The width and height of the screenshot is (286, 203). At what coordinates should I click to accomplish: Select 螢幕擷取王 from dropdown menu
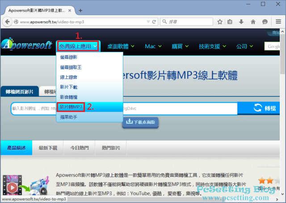click(x=89, y=67)
